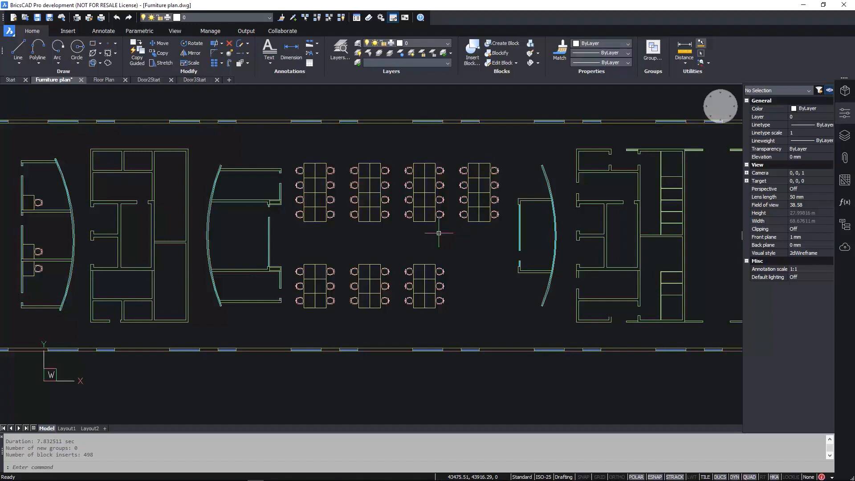Viewport: 855px width, 481px height.
Task: Toggle DYN input in the status bar
Action: tap(734, 477)
